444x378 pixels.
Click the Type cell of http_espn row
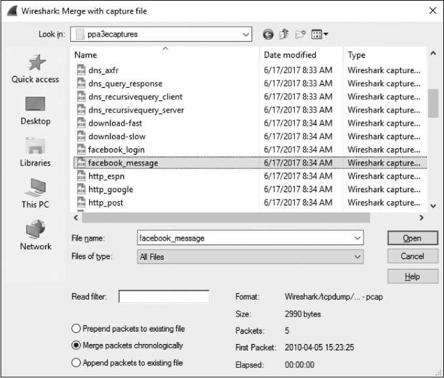(x=384, y=176)
